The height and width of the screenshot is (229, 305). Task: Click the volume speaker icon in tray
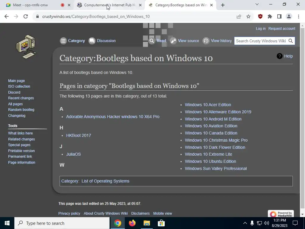tap(267, 223)
